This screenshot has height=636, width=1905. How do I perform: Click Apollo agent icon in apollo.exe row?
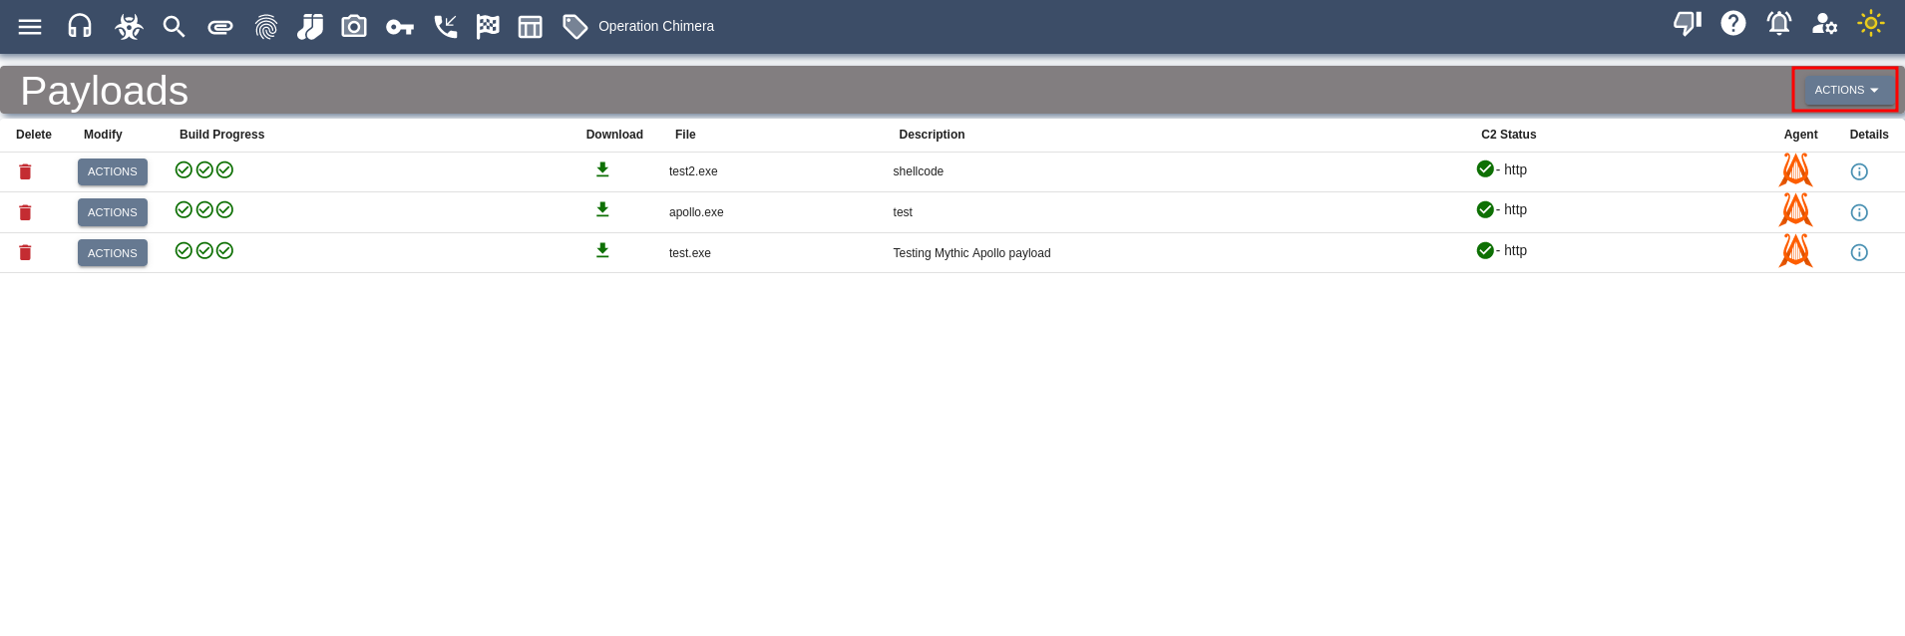pyautogui.click(x=1795, y=209)
